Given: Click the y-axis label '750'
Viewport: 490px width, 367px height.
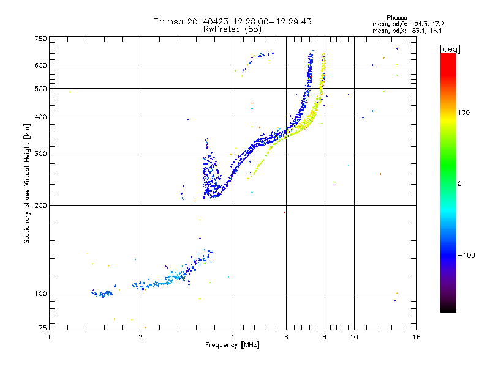Looking at the screenshot, I should (x=40, y=39).
